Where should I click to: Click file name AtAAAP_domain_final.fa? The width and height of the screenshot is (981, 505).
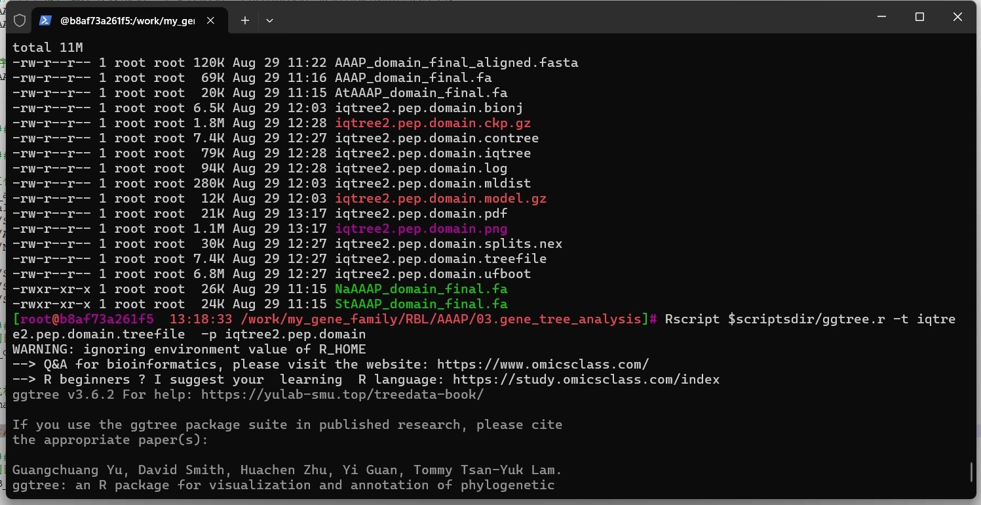(x=421, y=93)
